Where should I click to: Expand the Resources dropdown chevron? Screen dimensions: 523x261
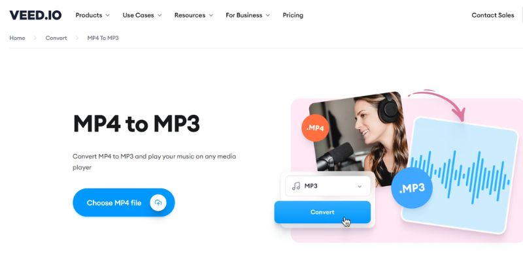tap(211, 15)
